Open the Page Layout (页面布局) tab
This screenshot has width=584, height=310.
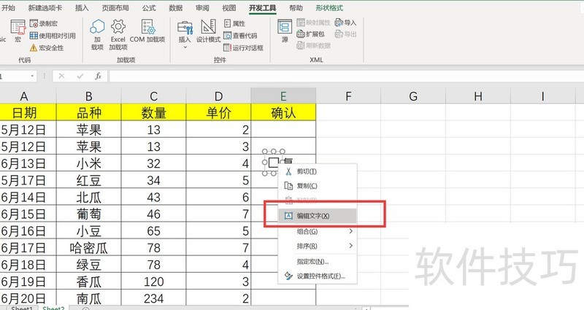click(x=115, y=7)
